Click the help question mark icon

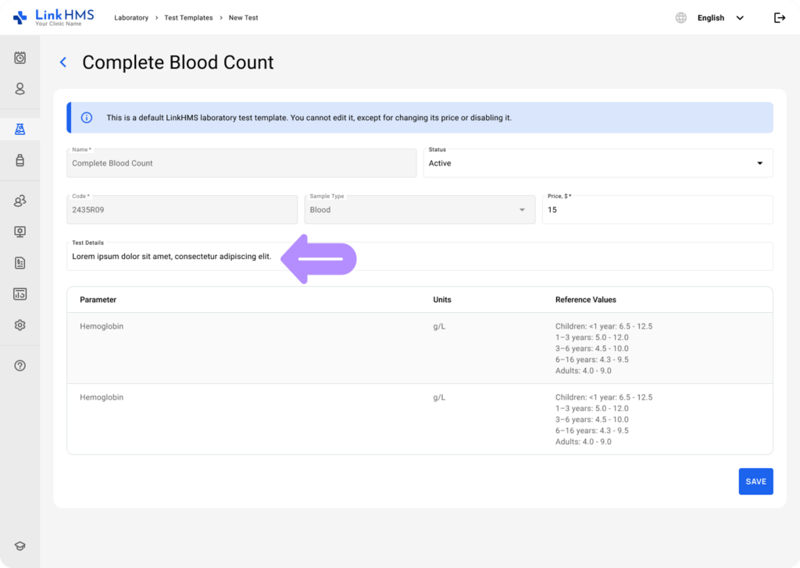(x=19, y=365)
